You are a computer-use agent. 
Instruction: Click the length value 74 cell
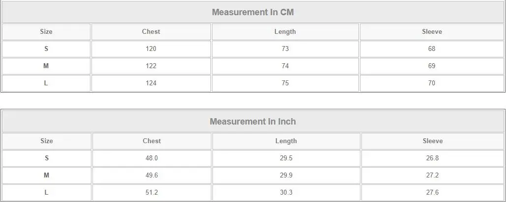tap(285, 66)
